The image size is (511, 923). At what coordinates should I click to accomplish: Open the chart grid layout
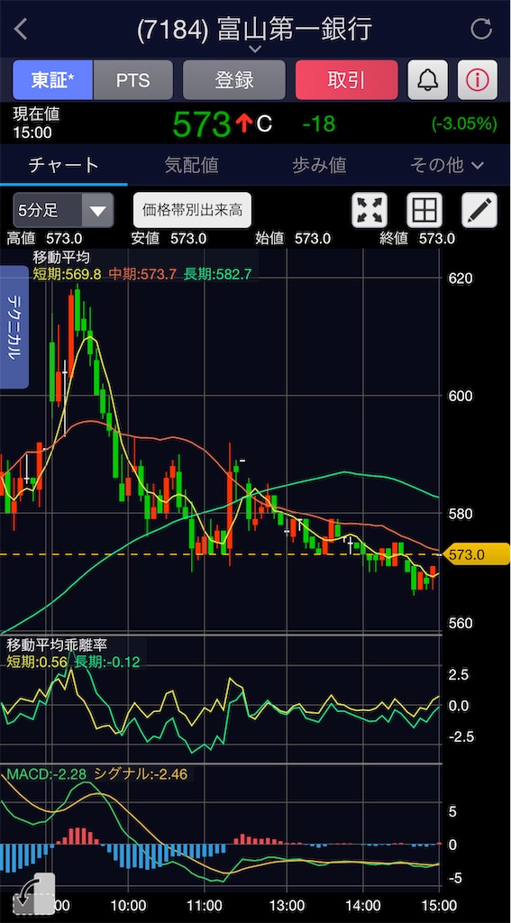click(x=424, y=210)
